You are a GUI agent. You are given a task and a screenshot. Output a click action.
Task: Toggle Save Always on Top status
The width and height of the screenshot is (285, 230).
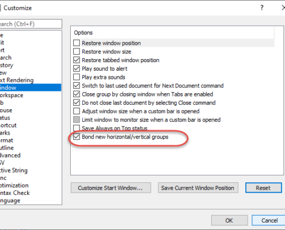77,128
